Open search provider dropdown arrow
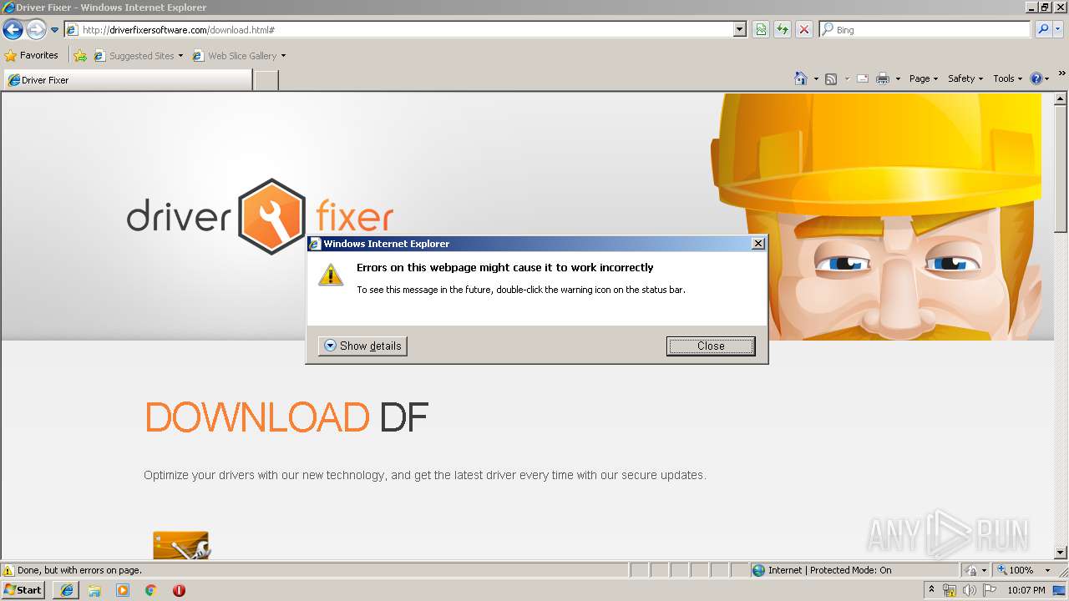The image size is (1069, 601). [1058, 30]
